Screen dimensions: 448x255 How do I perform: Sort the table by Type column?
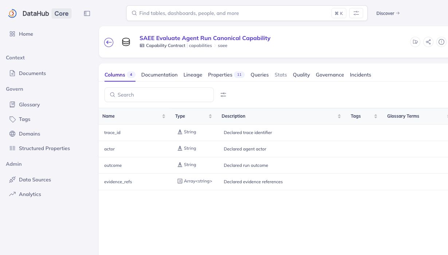(x=210, y=116)
